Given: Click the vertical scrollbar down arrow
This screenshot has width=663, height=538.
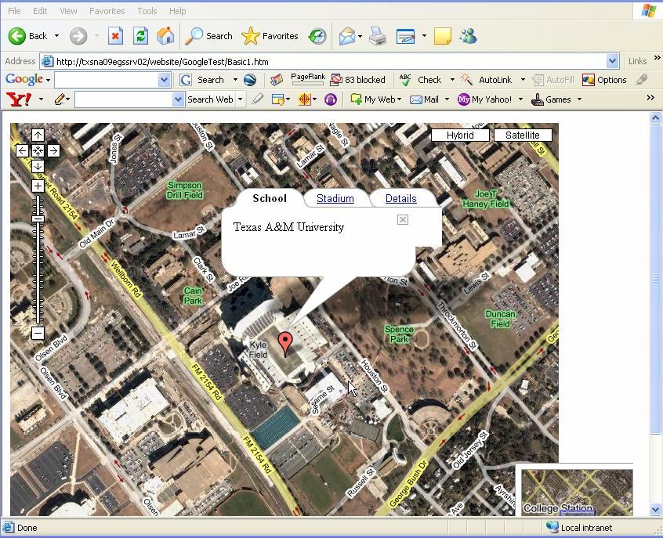Looking at the screenshot, I should coord(656,509).
